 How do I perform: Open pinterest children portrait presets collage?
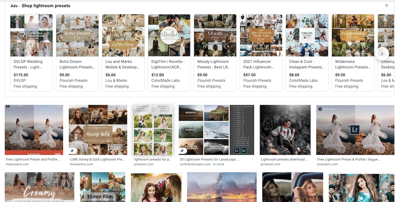153,130
